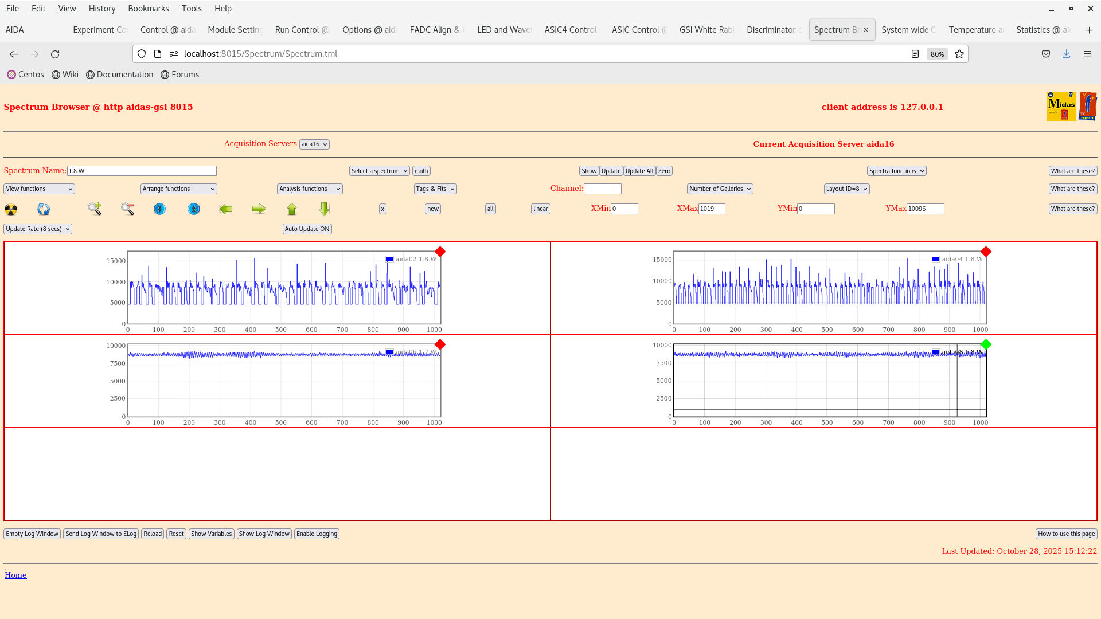Select the green left arrow navigation icon
This screenshot has height=619, width=1101.
coord(226,209)
